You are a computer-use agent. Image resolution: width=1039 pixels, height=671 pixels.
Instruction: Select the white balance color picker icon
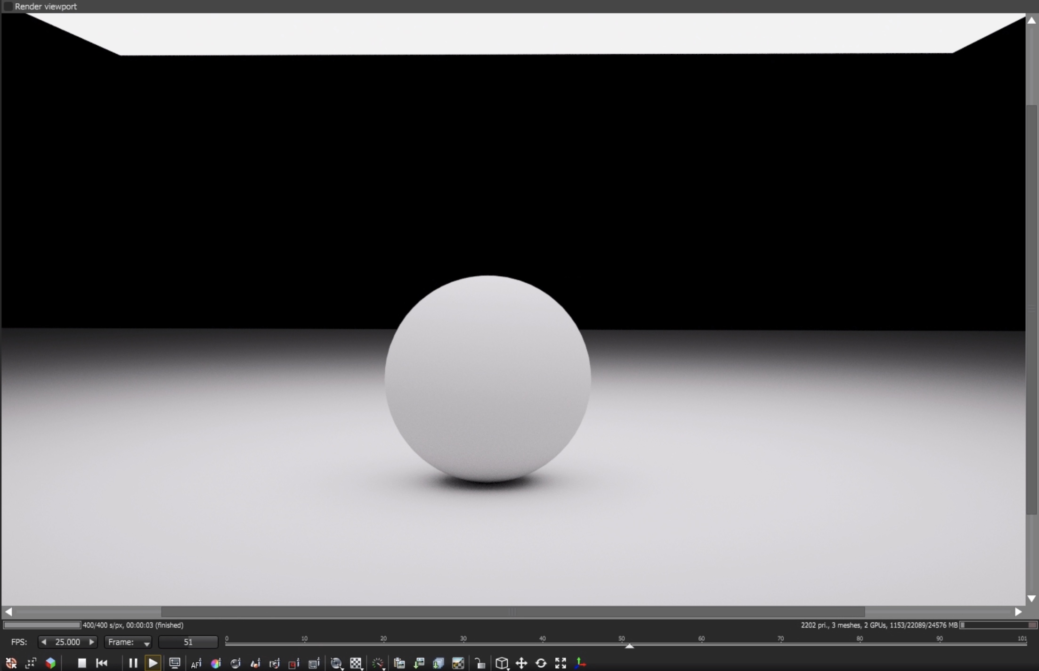[216, 663]
